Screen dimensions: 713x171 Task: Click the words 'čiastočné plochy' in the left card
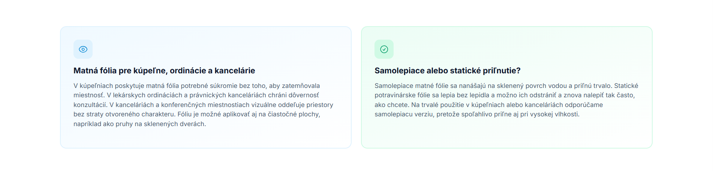click(x=293, y=114)
